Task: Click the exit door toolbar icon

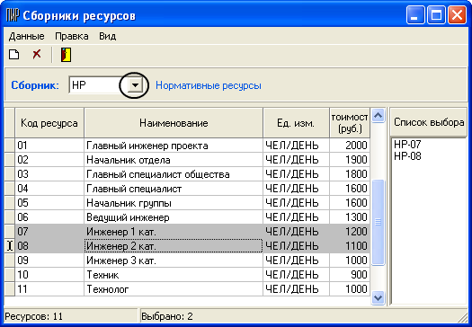Action: pyautogui.click(x=66, y=55)
